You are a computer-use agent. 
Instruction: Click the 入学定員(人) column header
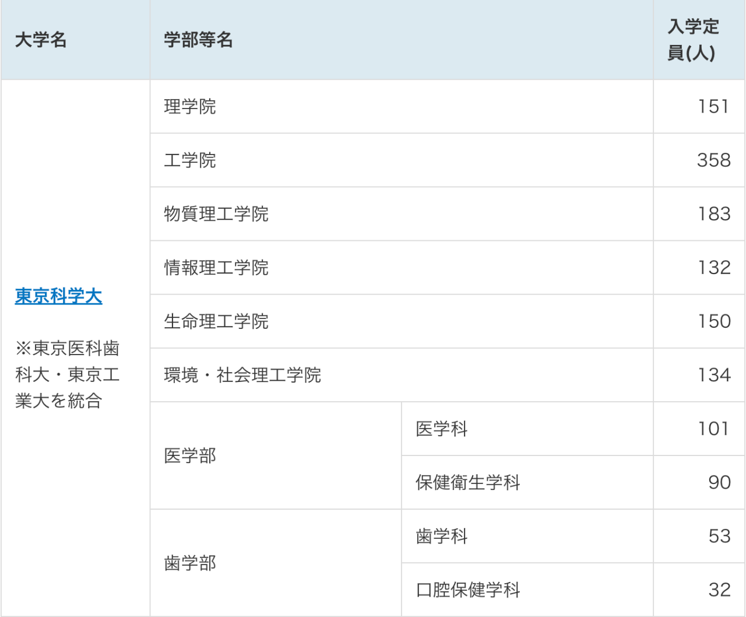click(693, 40)
